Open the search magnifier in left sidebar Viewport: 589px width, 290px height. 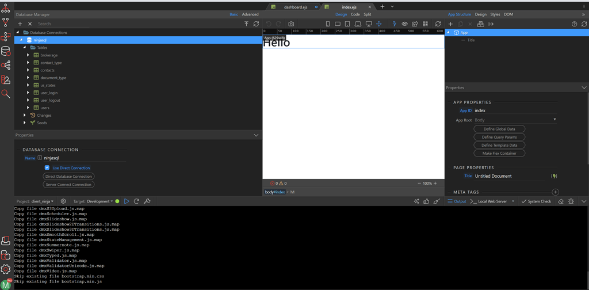6,94
